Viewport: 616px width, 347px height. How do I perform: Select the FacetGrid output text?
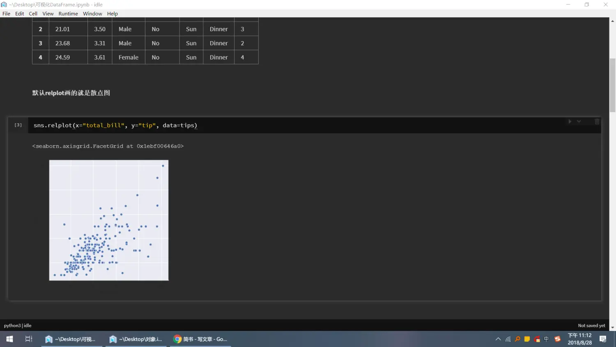pyautogui.click(x=108, y=146)
